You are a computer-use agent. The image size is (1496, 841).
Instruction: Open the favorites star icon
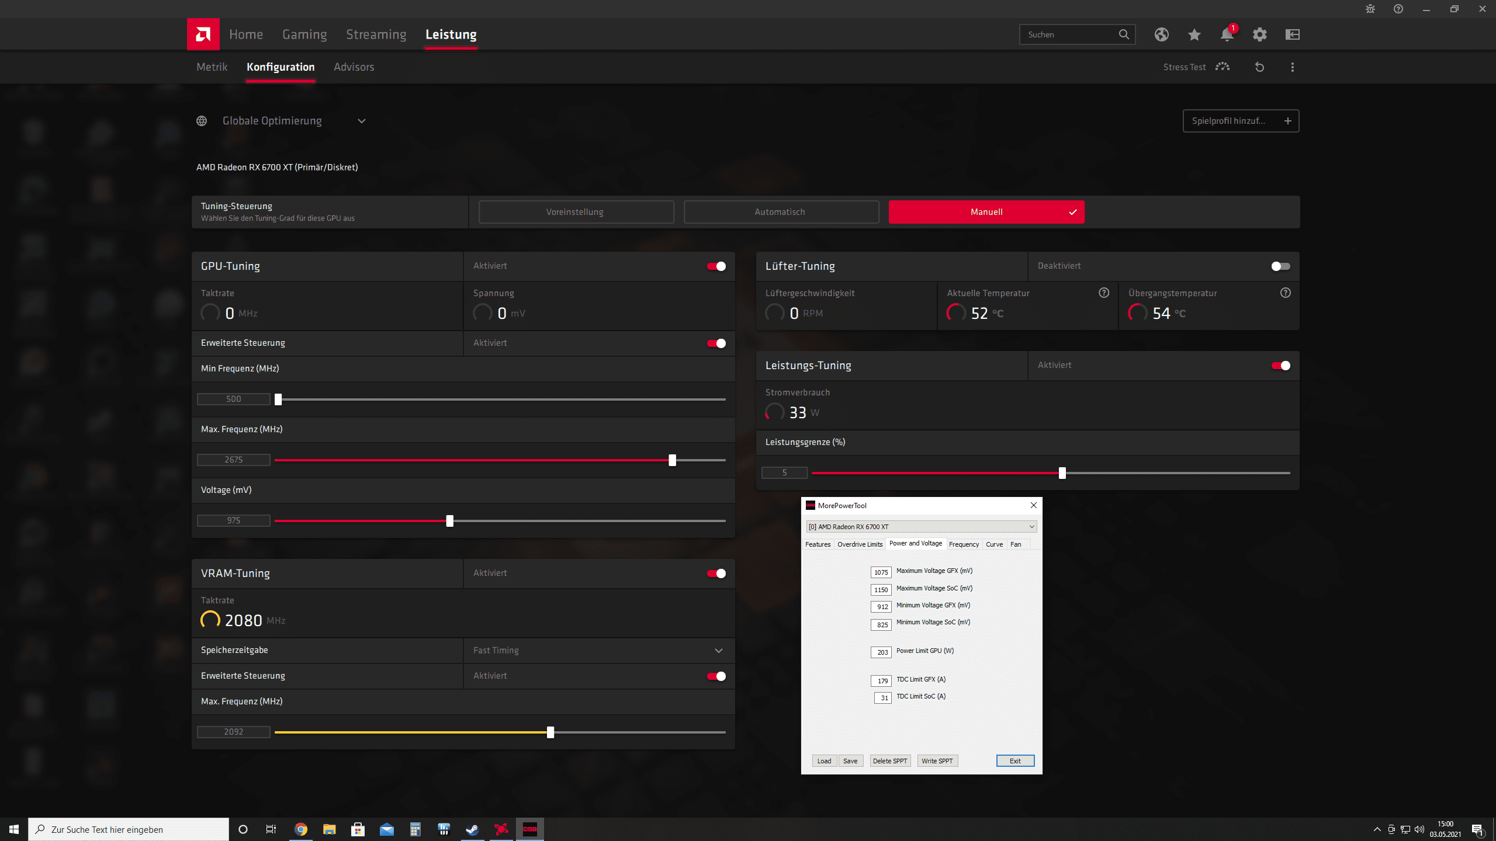[1194, 34]
